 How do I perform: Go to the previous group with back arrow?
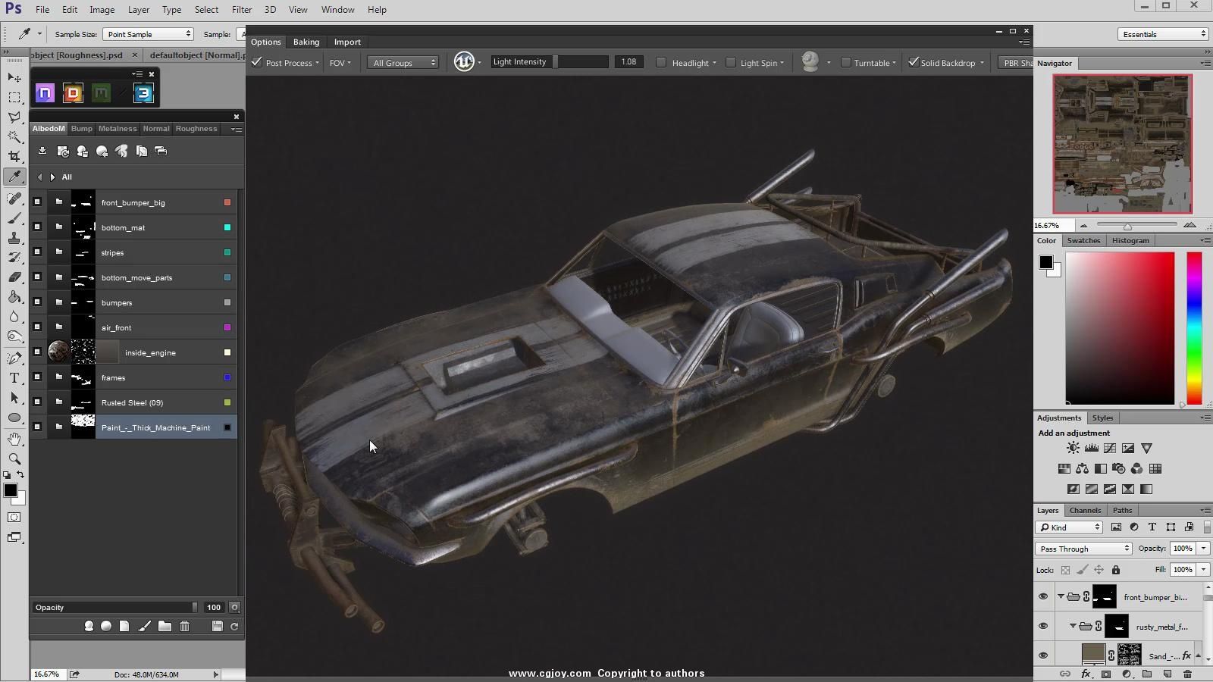(39, 177)
